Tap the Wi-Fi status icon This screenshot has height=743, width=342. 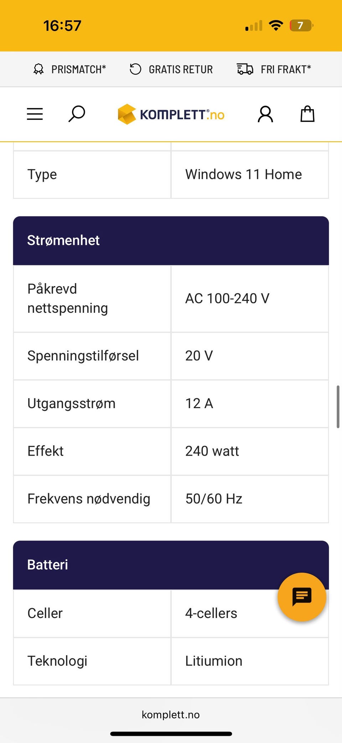click(275, 26)
